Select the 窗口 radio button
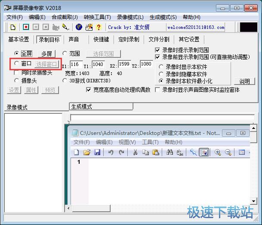This screenshot has width=262, height=225. pyautogui.click(x=16, y=63)
